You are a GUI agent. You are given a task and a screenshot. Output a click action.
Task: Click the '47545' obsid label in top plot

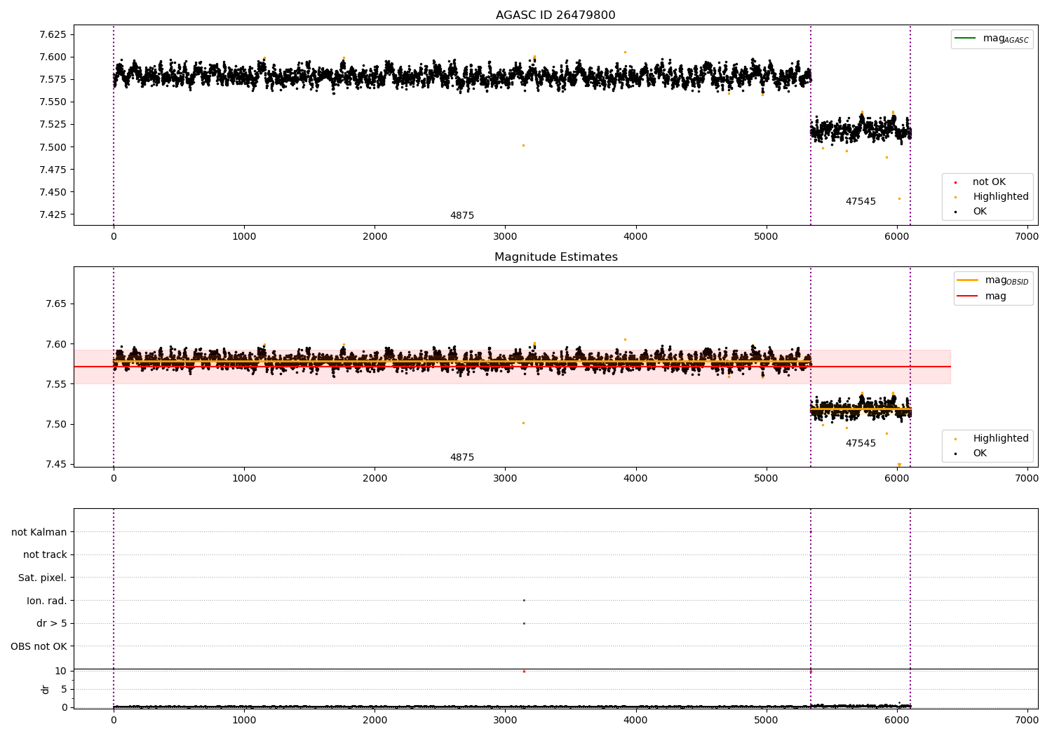[x=861, y=202]
